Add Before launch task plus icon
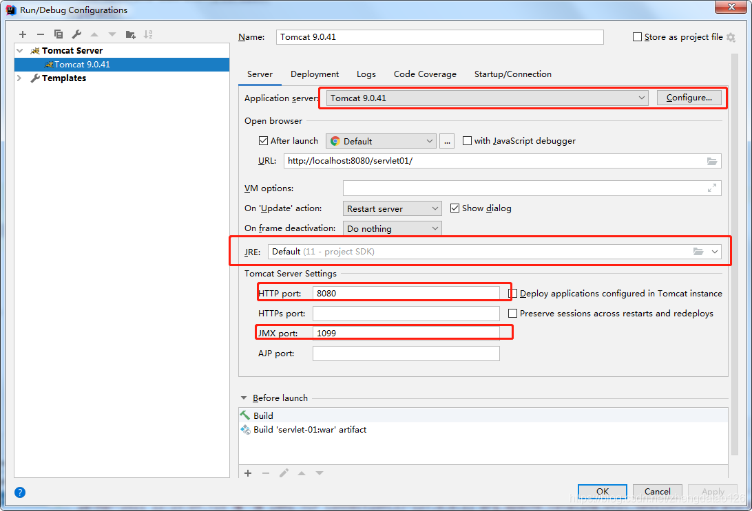This screenshot has height=511, width=752. (248, 473)
